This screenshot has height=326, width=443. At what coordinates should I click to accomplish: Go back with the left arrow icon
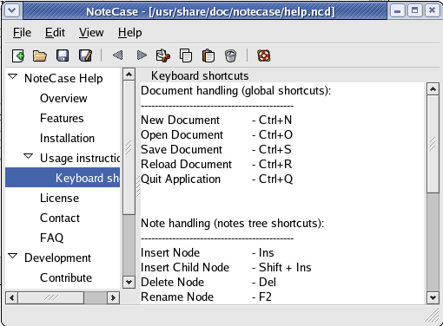coord(118,55)
